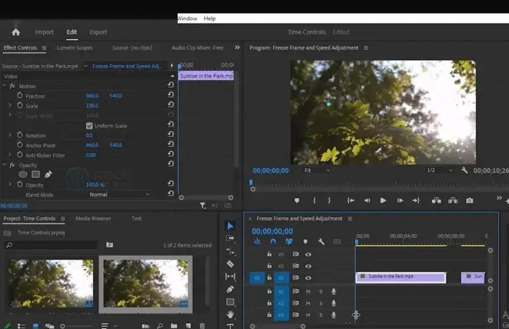This screenshot has width=509, height=329.
Task: Open Timeline display settings wrench
Action: click(321, 242)
